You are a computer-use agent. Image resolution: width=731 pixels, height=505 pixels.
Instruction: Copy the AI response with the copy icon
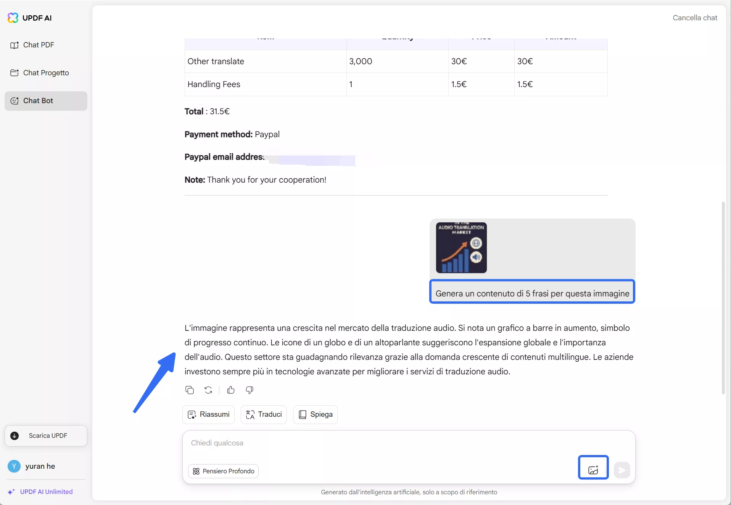190,390
